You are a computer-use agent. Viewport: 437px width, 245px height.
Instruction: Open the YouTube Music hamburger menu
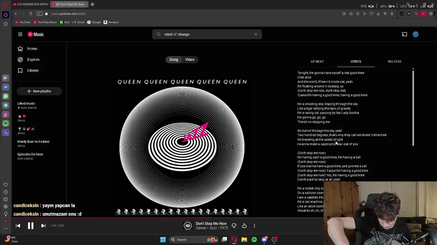(20, 34)
